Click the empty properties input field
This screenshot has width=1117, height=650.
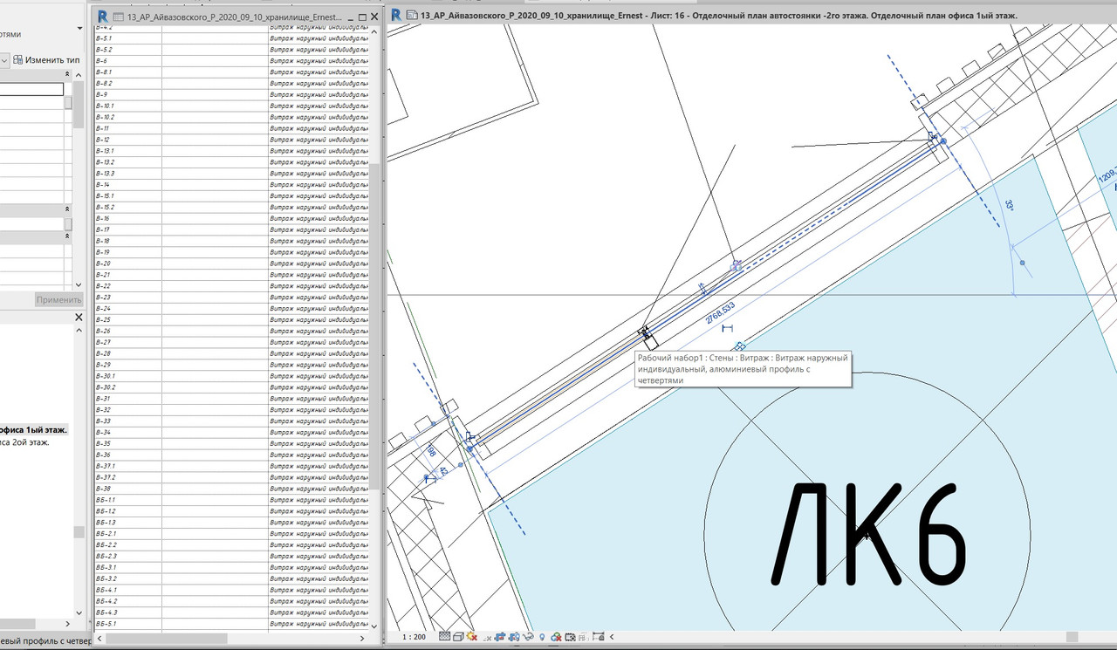pos(31,89)
